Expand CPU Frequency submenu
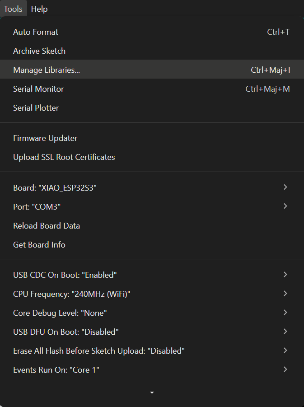This screenshot has width=304, height=407. click(72, 294)
